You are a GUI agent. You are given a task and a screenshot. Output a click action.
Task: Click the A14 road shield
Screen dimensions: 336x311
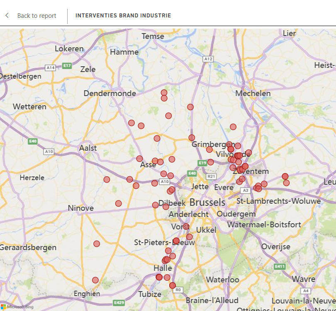[51, 68]
